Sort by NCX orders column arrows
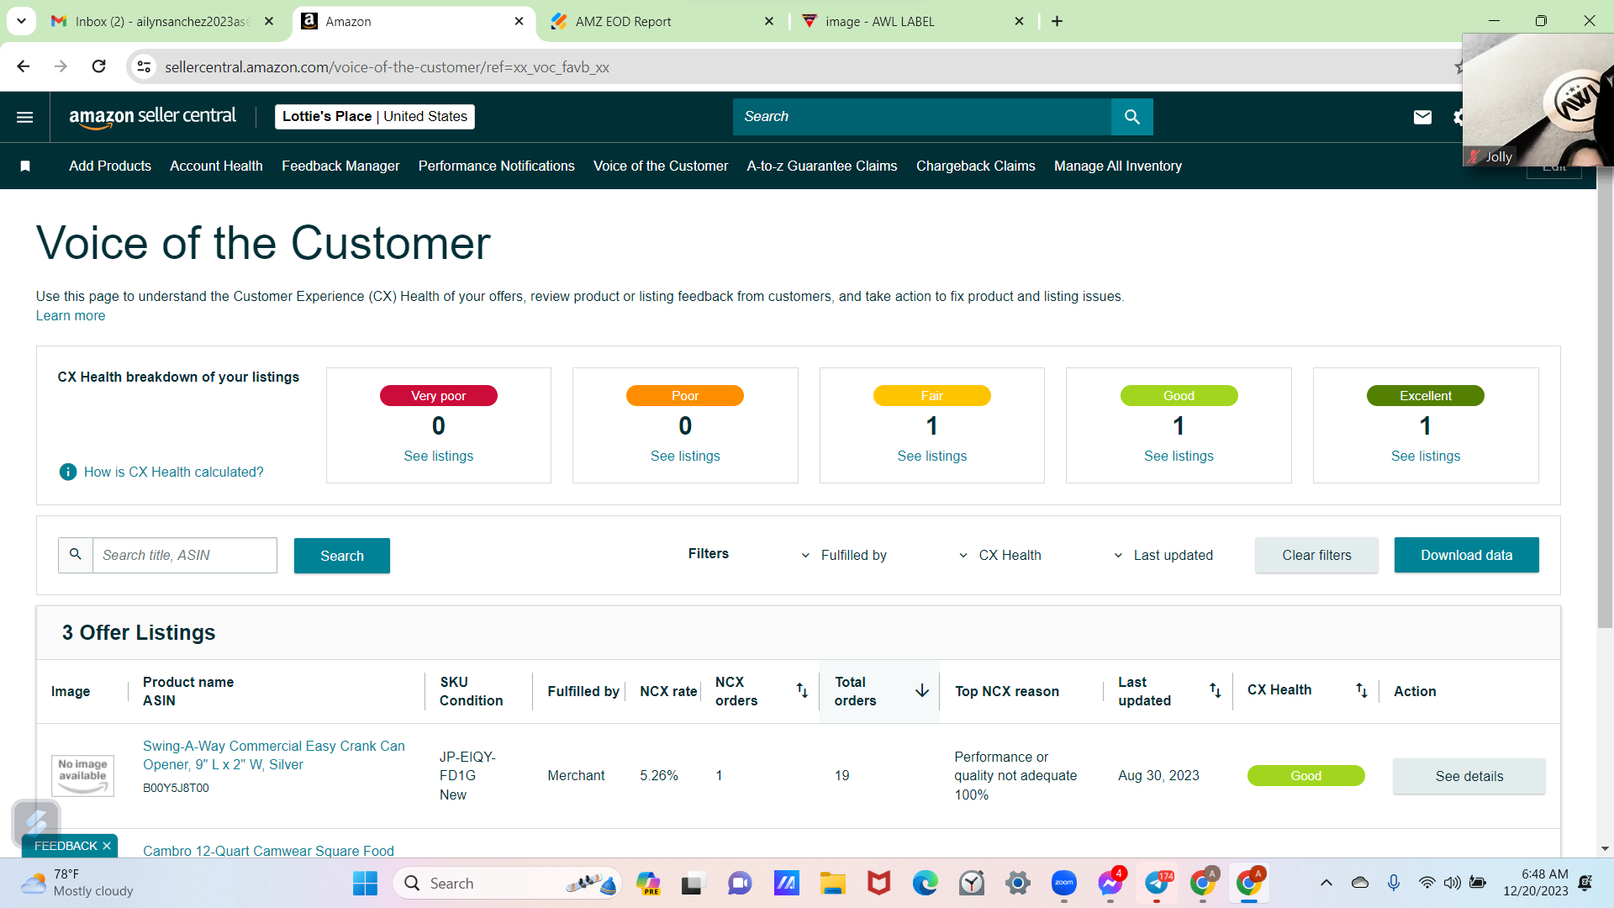Screen dimensions: 1614x908 [802, 691]
